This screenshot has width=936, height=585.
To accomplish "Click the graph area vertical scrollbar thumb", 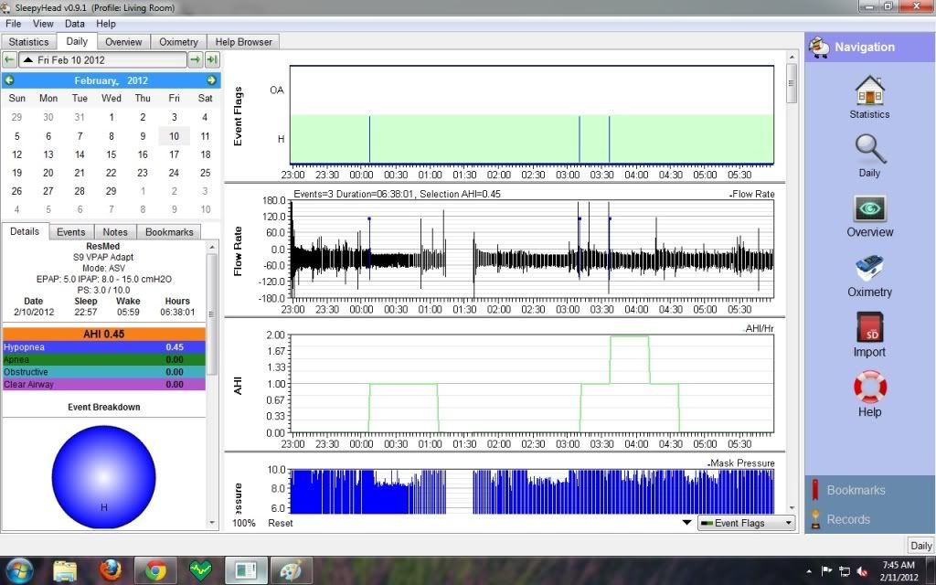I will (x=792, y=82).
